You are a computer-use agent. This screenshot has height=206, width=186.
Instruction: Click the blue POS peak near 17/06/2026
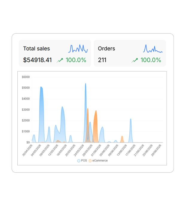pos(131,130)
